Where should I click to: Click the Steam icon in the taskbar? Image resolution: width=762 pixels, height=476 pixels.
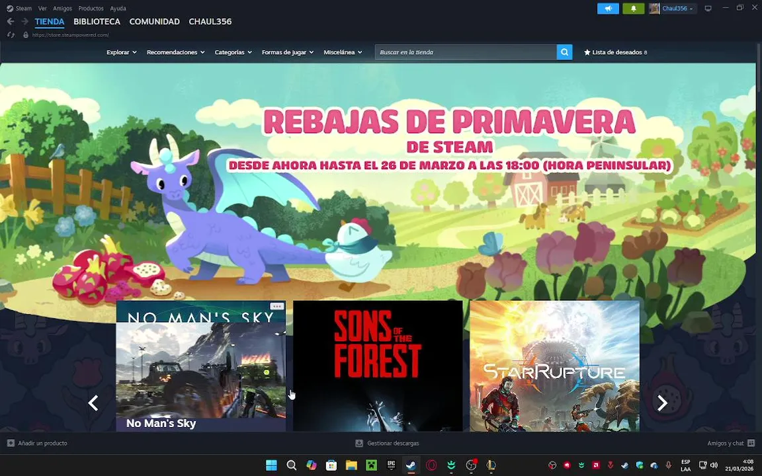click(x=411, y=465)
